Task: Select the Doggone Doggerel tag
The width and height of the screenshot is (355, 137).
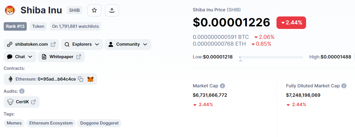Action: (99, 123)
